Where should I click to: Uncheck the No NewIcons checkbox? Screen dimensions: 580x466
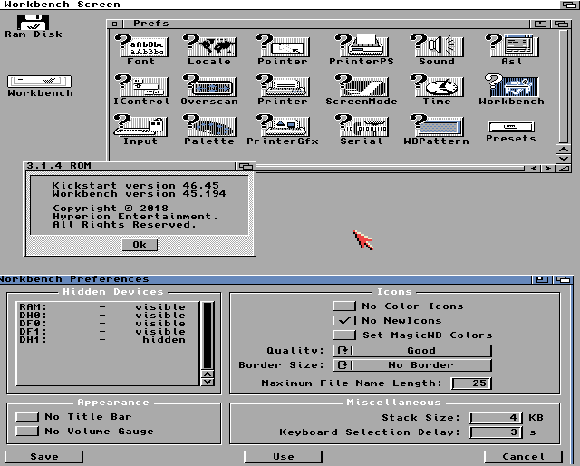(x=343, y=321)
